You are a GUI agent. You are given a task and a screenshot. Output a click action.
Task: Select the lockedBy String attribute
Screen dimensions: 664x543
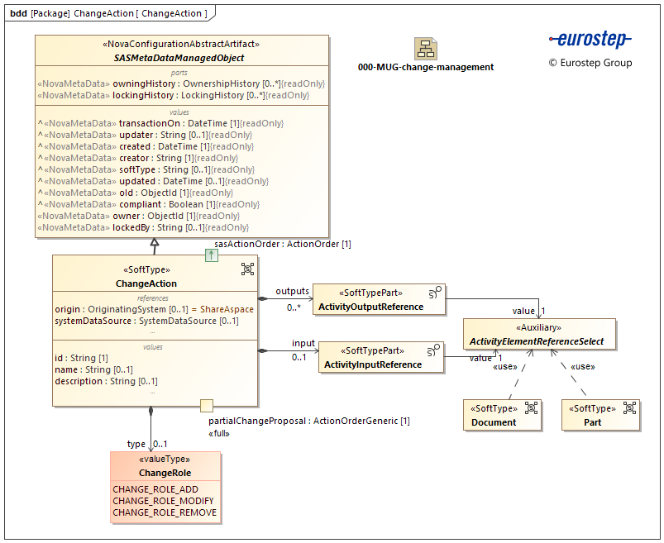tap(144, 227)
